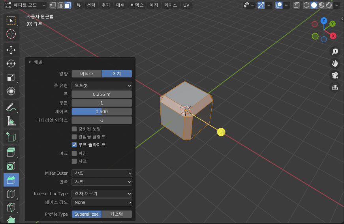Switch to rendered shading mode
This screenshot has height=224, width=344.
pyautogui.click(x=329, y=5)
